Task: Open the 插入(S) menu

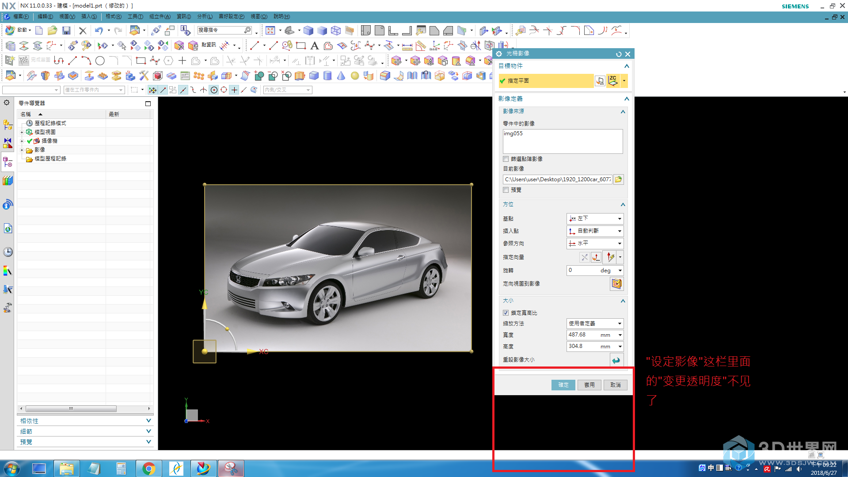Action: click(x=89, y=17)
